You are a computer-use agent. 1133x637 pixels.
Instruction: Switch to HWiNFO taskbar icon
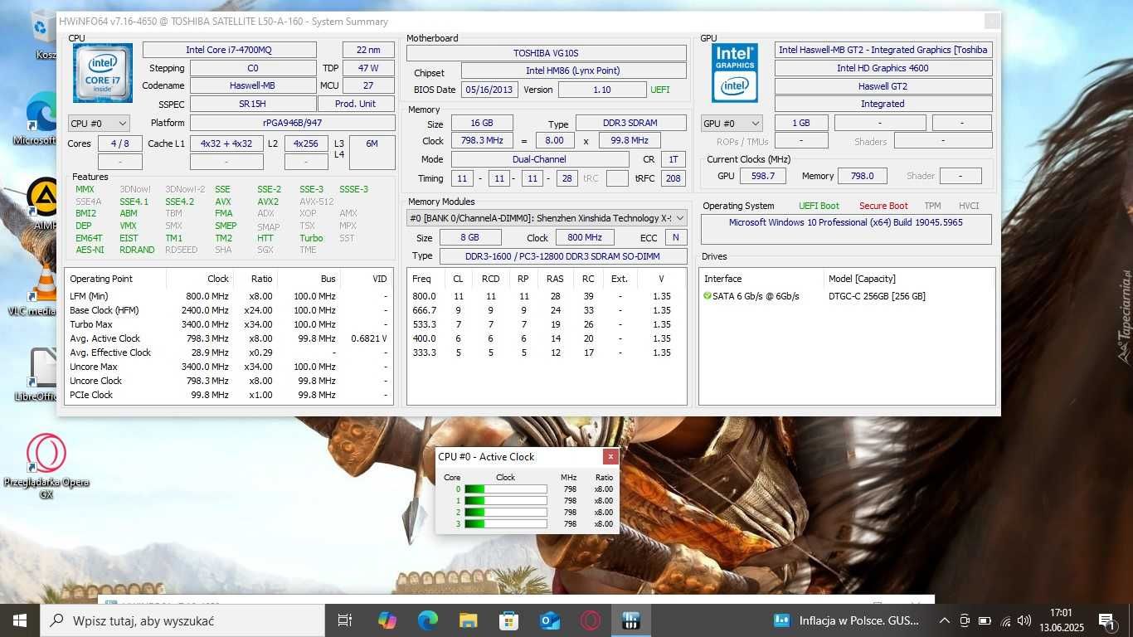click(x=631, y=620)
